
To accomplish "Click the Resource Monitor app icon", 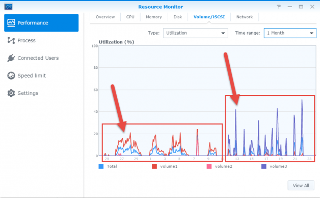I will pos(8,7).
